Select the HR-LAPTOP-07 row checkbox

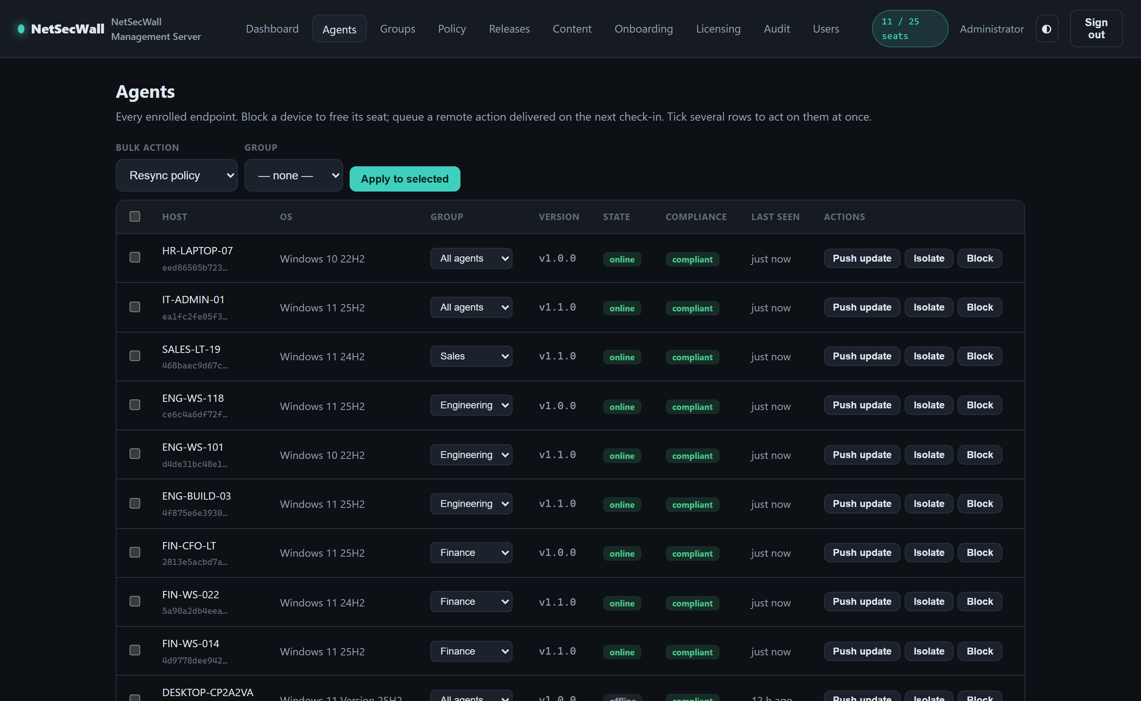point(135,257)
